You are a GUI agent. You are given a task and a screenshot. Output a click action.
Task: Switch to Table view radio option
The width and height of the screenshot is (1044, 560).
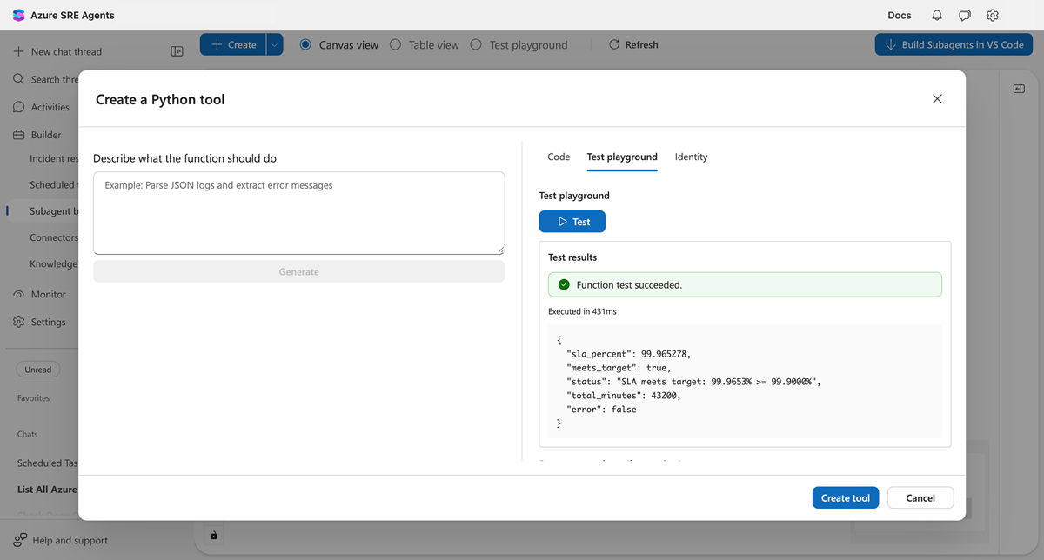pyautogui.click(x=396, y=44)
